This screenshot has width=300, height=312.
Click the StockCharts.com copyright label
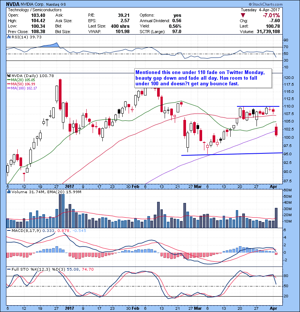265,4
